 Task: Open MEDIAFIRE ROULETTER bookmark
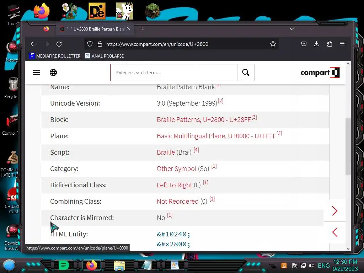click(55, 56)
